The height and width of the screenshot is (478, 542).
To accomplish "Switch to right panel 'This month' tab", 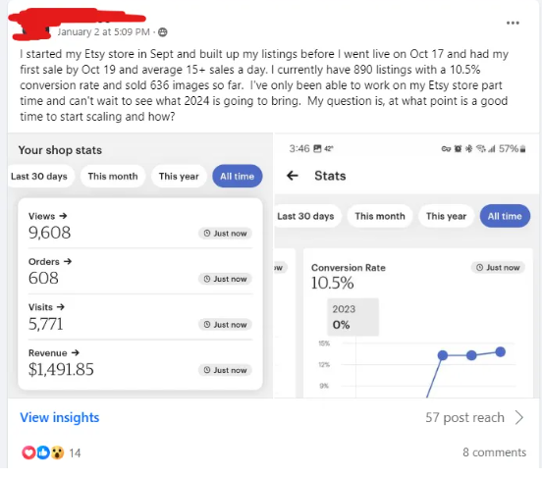I will coord(380,216).
